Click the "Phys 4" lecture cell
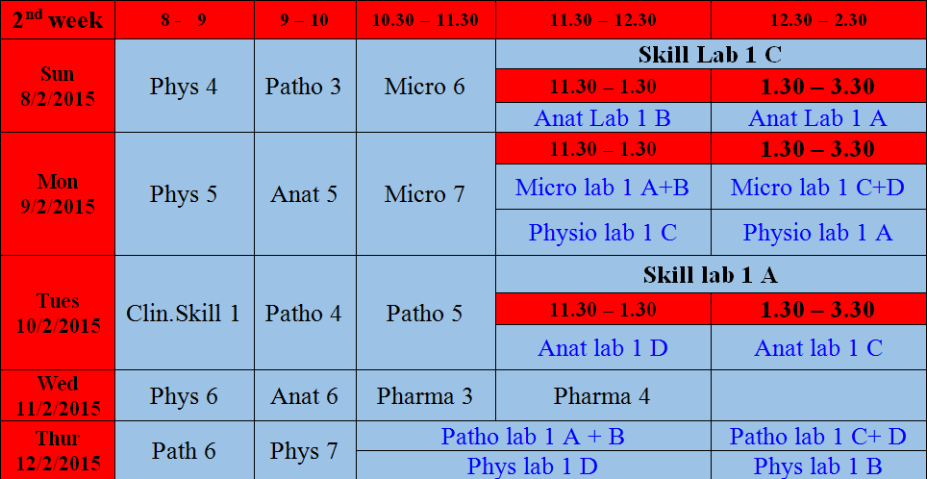Screen dimensions: 927x479 tap(184, 87)
